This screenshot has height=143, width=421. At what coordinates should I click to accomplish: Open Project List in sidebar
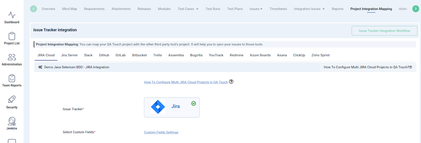[x=12, y=36]
